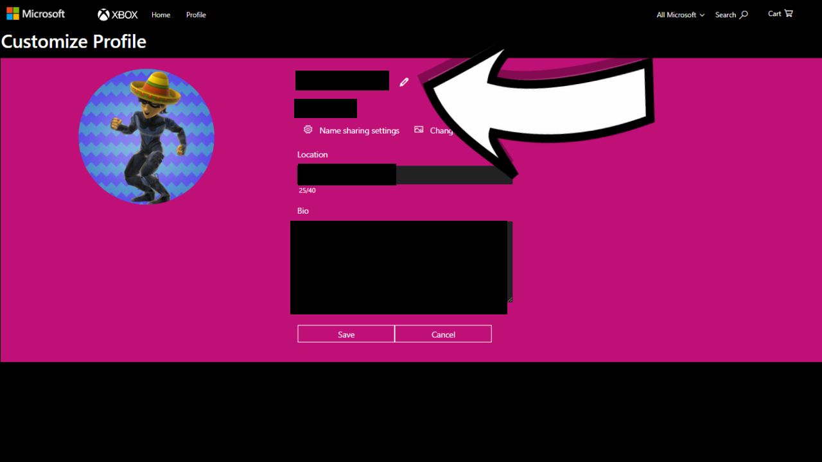Click the gear icon beside Name sharing settings
The image size is (822, 462).
click(x=308, y=130)
